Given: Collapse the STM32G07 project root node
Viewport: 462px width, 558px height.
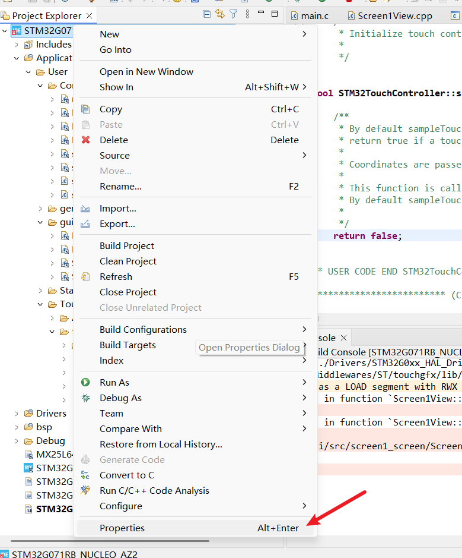Looking at the screenshot, I should [5, 31].
